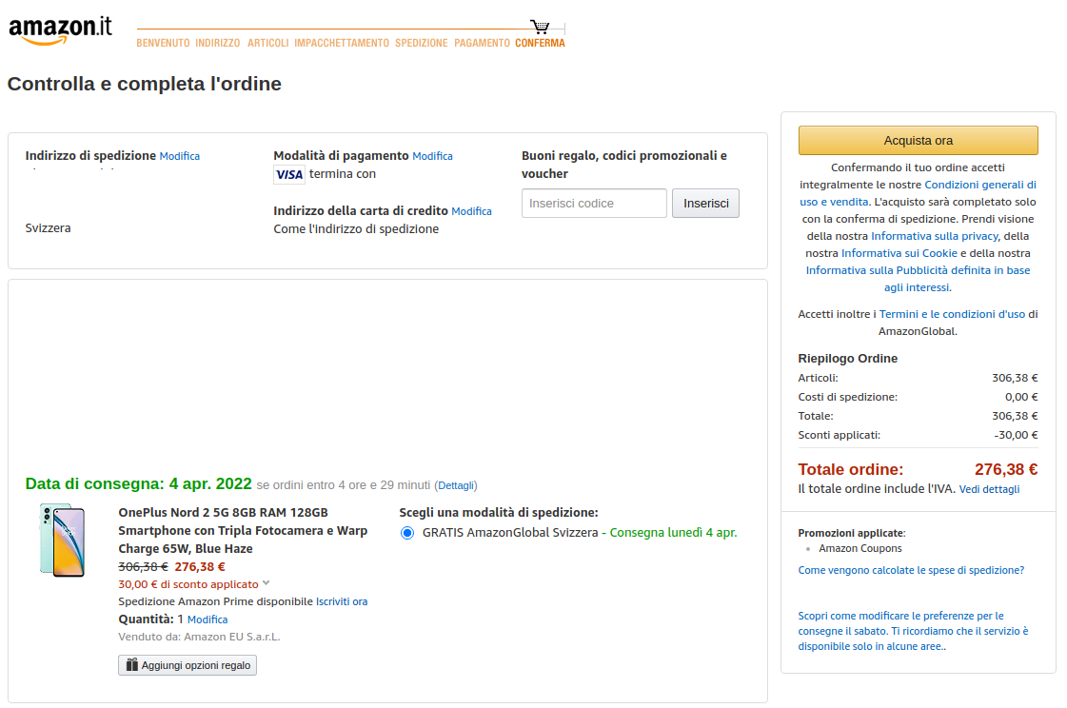1067x708 pixels.
Task: Go to the Pagamento checkout step
Action: click(x=482, y=43)
